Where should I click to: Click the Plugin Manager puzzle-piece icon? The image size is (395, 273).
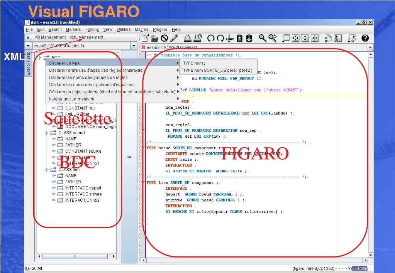click(351, 38)
